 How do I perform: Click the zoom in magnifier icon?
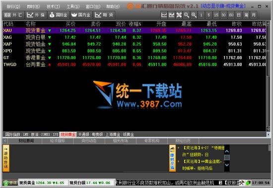(194, 15)
